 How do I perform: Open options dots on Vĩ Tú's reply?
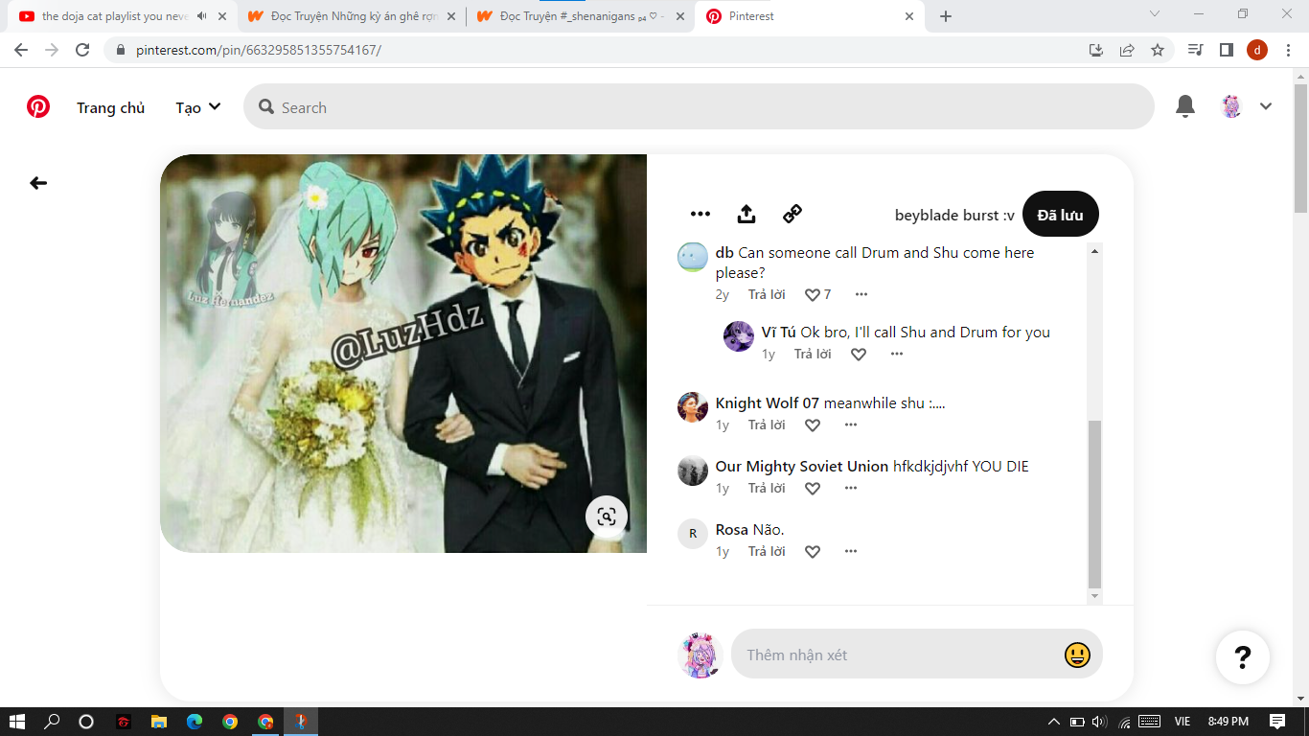click(x=897, y=354)
